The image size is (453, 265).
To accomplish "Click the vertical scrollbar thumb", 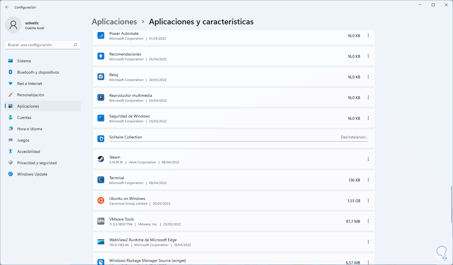I will 451,204.
